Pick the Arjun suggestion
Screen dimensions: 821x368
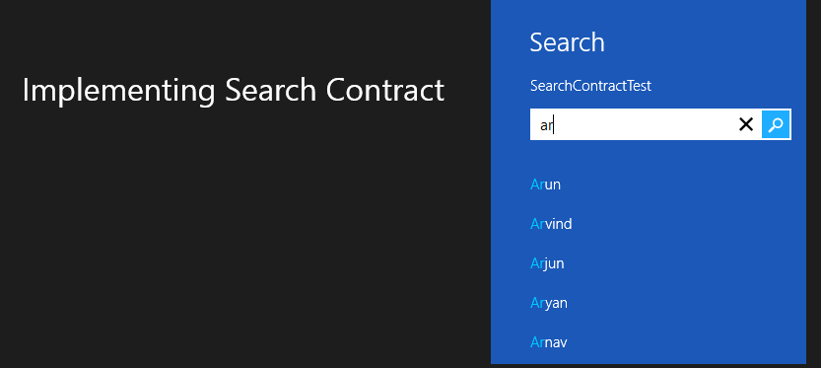tap(547, 263)
